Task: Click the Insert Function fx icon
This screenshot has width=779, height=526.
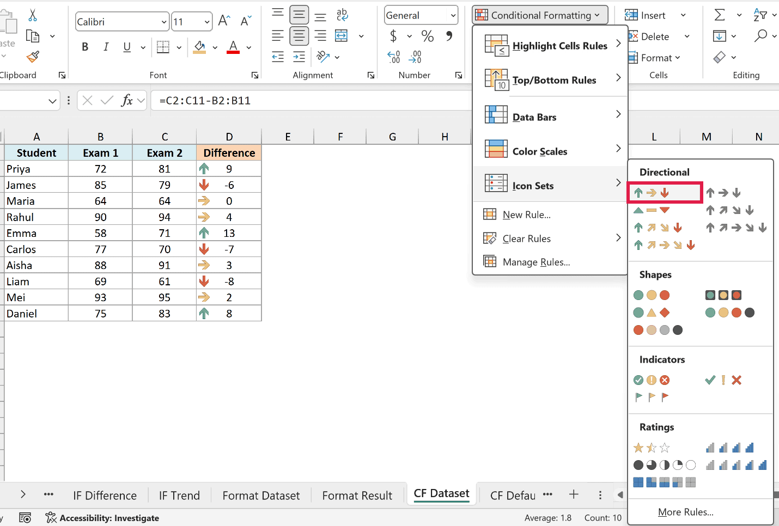Action: [127, 100]
